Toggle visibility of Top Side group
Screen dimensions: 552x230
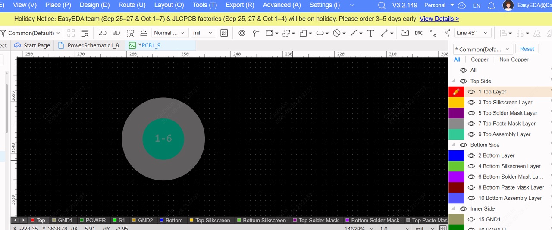464,81
